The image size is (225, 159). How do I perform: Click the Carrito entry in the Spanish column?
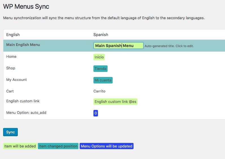[99, 91]
